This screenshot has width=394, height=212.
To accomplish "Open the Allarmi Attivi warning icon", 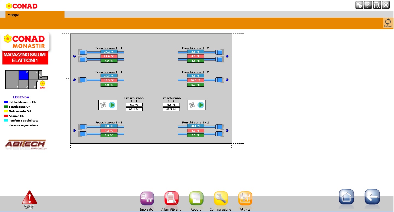I will coord(29,200).
